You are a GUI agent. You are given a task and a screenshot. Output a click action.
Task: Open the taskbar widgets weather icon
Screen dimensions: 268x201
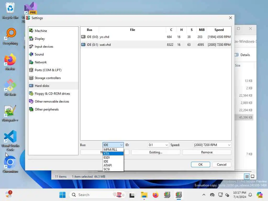(8, 194)
